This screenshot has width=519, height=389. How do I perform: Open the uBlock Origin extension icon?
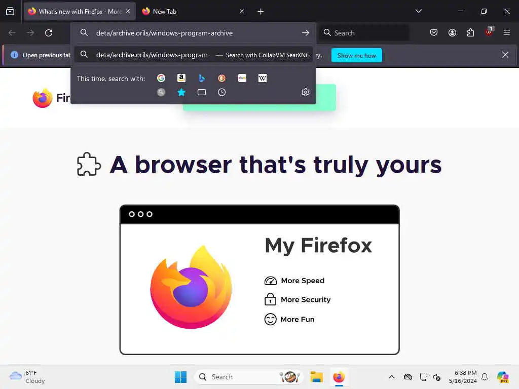tap(489, 32)
